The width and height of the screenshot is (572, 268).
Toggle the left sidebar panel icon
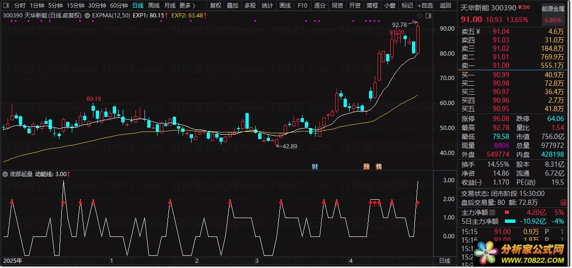5,6
